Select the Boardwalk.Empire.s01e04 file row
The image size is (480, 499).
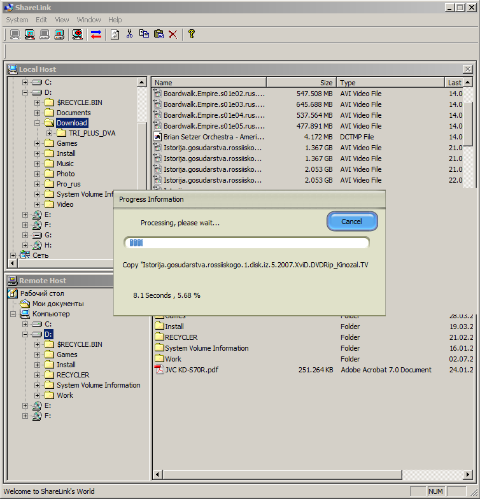point(308,115)
